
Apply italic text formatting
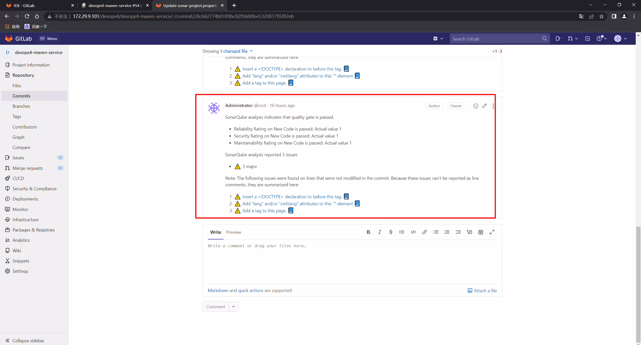[x=380, y=232]
